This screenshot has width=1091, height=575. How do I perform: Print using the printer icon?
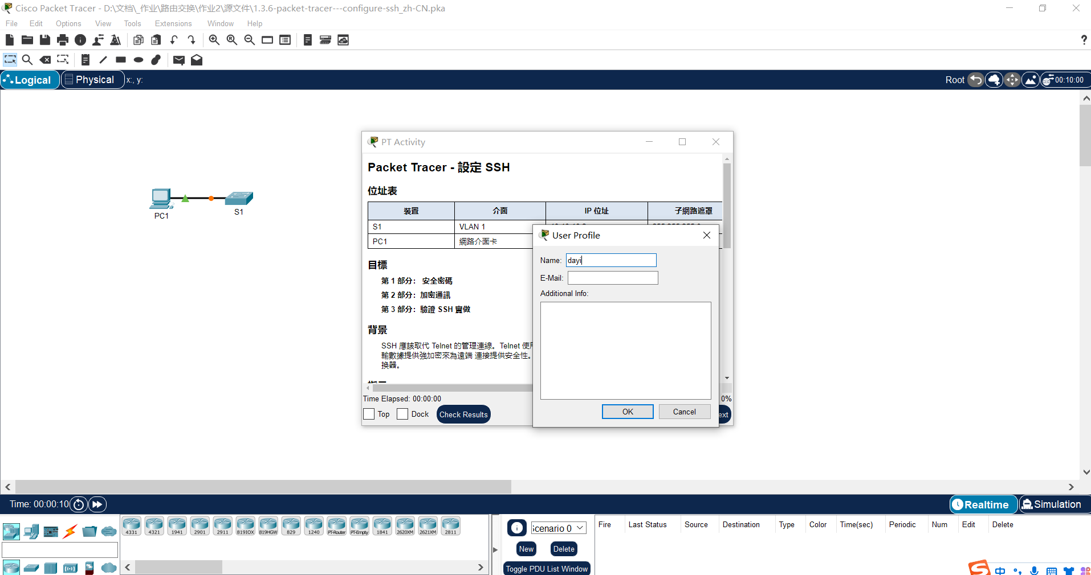pos(63,40)
